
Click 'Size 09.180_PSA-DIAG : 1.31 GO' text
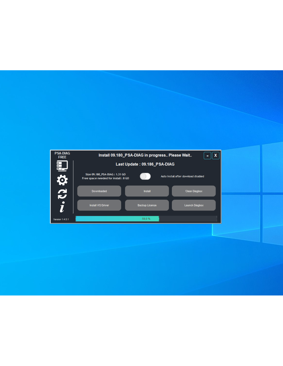coord(105,174)
